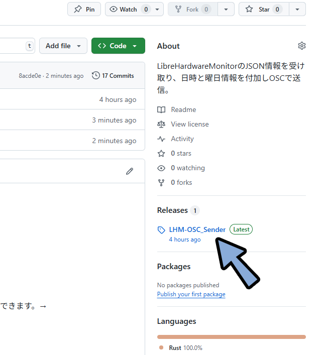Screen dimensions: 323x355
Task: Open View license link
Action: pyautogui.click(x=190, y=124)
